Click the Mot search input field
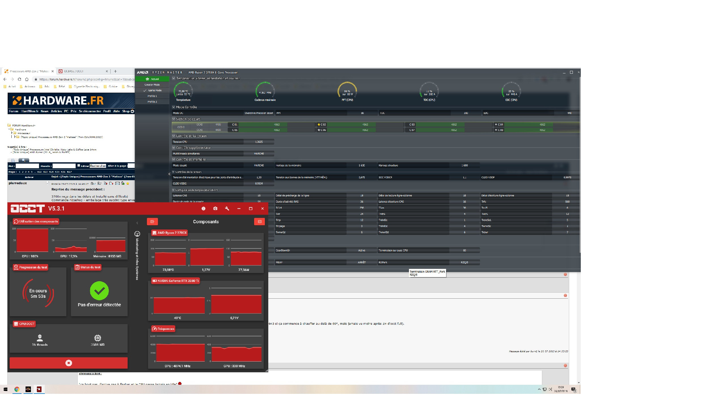The width and height of the screenshot is (726, 408). [x=27, y=166]
